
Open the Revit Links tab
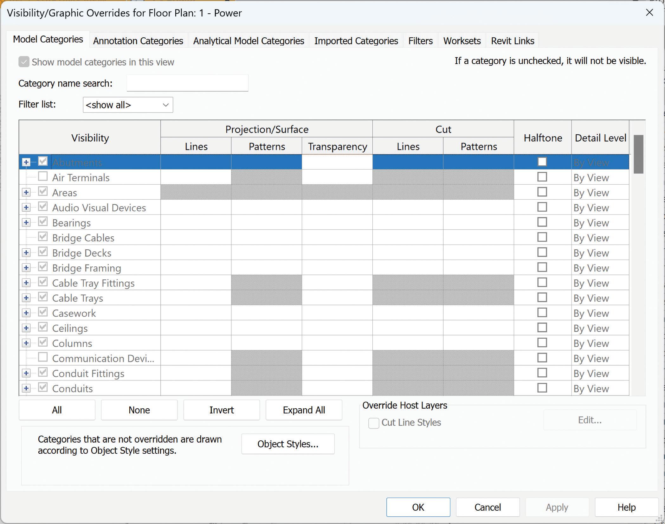[513, 41]
